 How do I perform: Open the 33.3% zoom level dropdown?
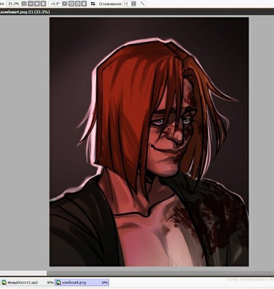click(24, 4)
